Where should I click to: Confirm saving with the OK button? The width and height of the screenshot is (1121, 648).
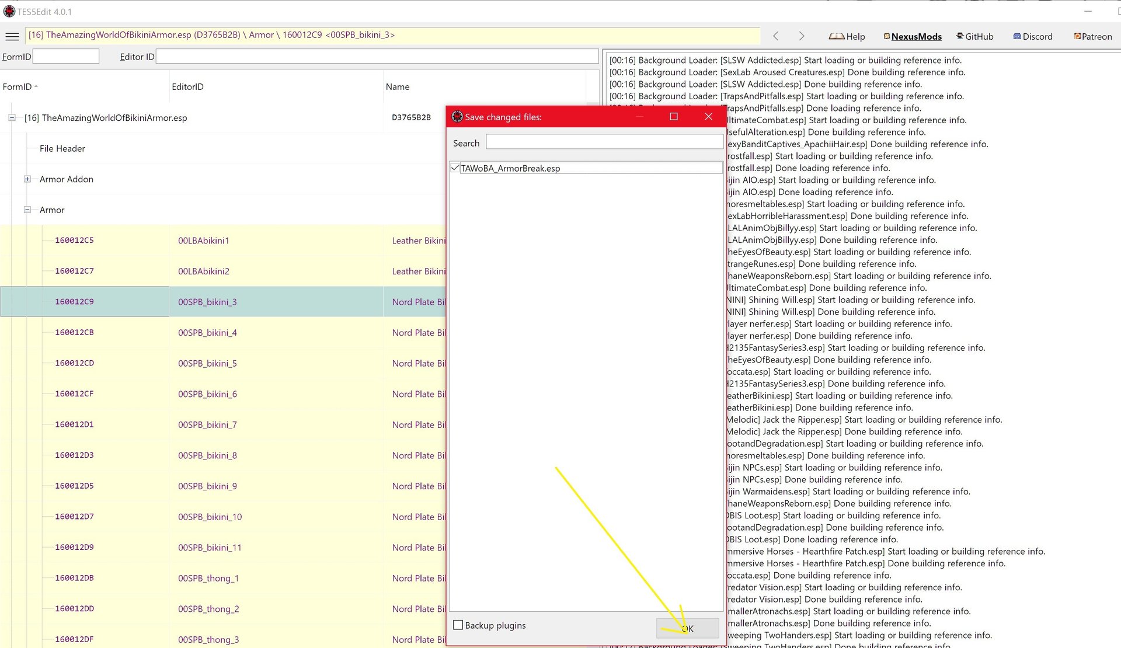[x=688, y=628]
